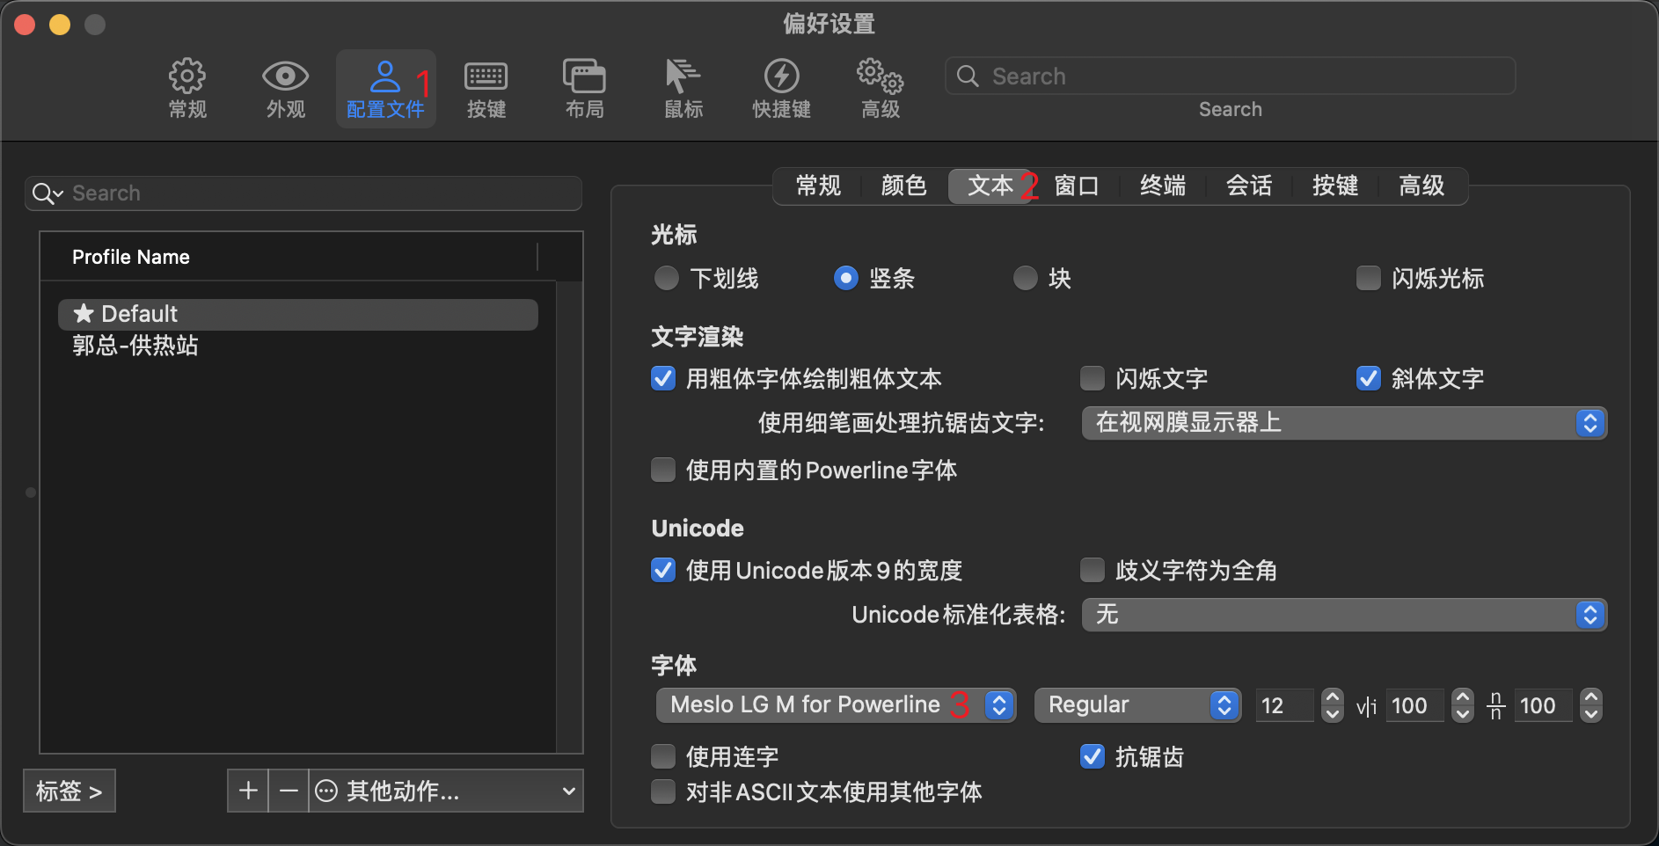Open the 外观 appearance eye icon
The width and height of the screenshot is (1659, 846).
(x=286, y=77)
